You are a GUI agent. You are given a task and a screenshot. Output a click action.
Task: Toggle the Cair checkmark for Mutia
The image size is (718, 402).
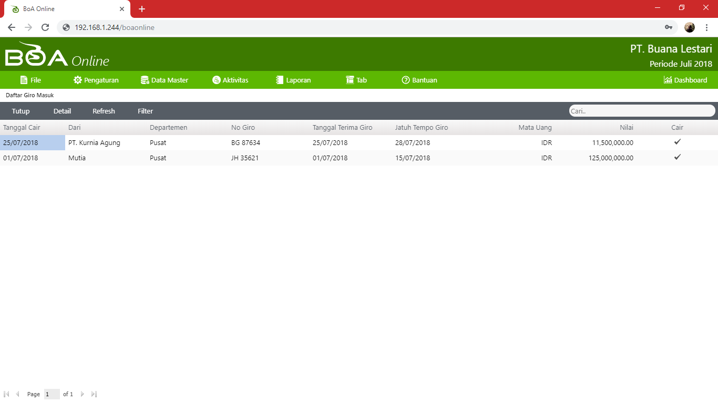click(x=678, y=157)
